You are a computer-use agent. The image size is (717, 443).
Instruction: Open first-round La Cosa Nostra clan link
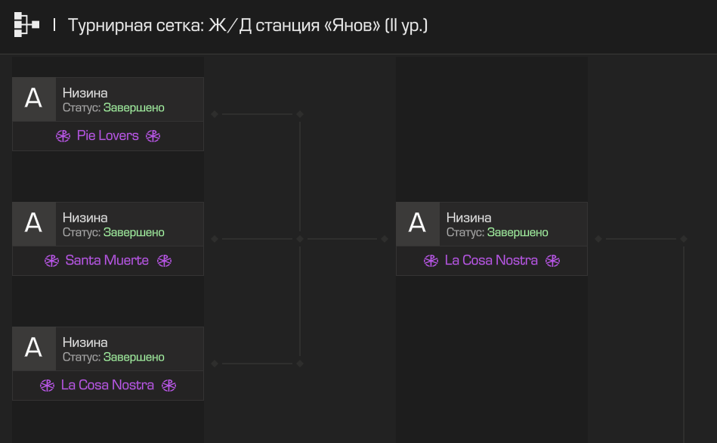tap(107, 385)
